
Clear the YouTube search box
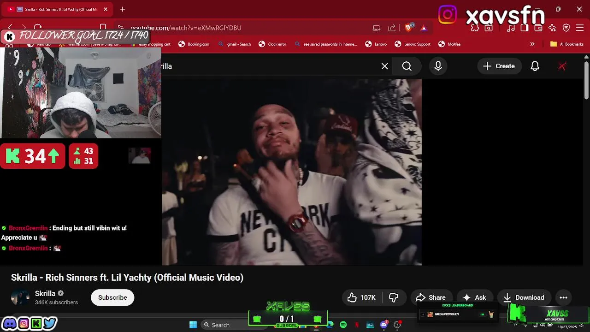(x=385, y=66)
